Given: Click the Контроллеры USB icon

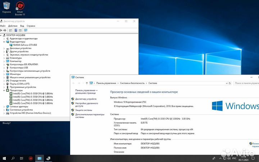Looking at the screenshot, I should [x=8, y=68].
